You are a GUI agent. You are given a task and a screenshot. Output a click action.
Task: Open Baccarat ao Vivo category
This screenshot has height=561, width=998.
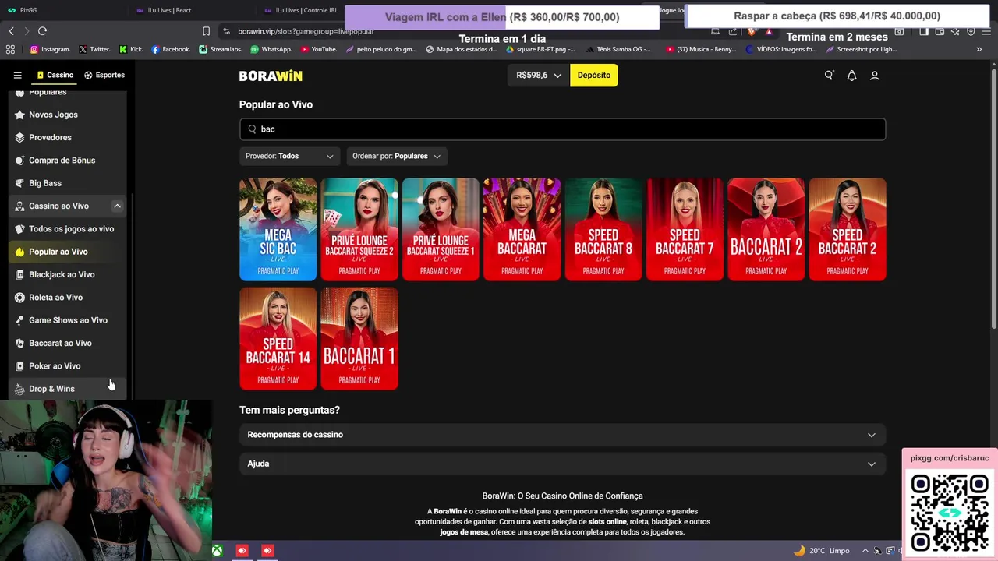[68, 343]
